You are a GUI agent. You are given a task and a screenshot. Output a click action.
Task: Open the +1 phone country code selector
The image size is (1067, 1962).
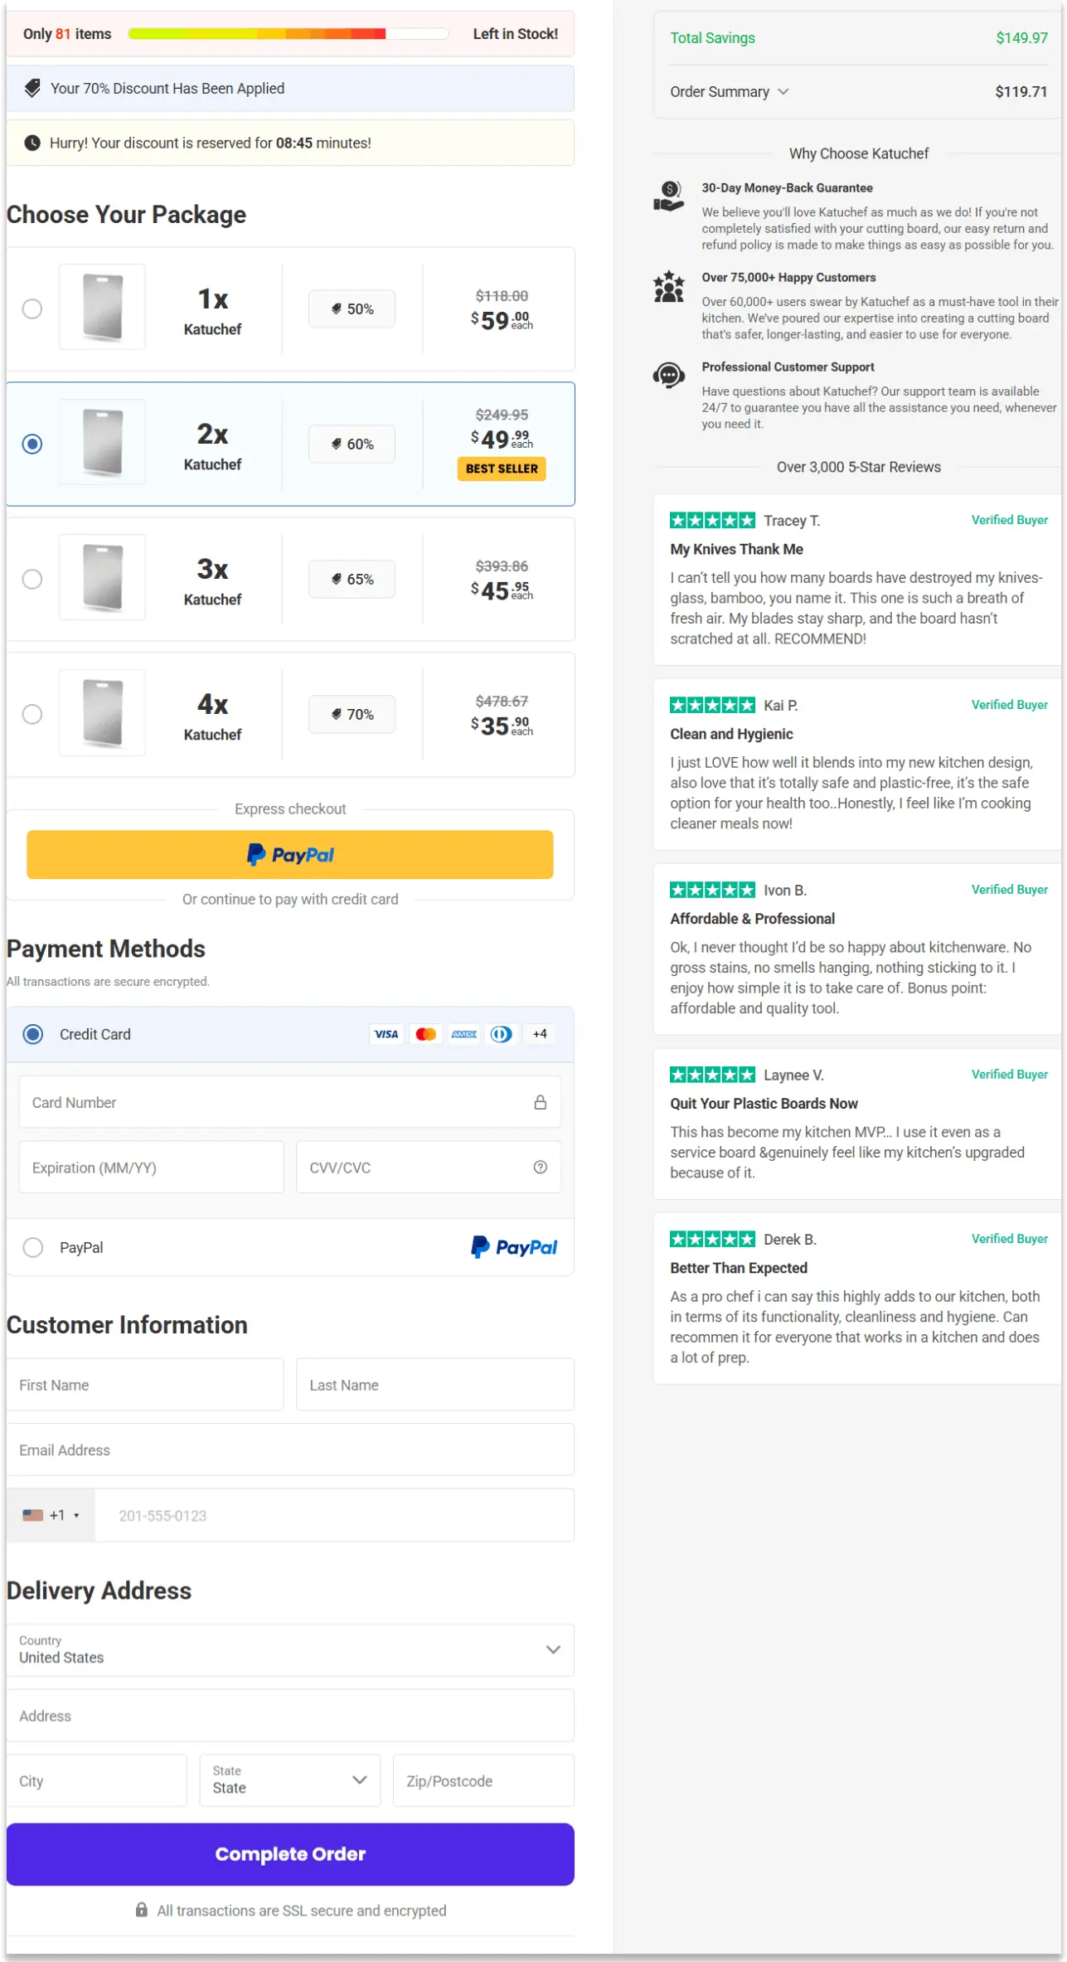[51, 1515]
